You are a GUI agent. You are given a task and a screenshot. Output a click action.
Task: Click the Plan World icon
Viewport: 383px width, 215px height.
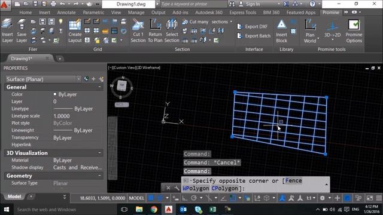pyautogui.click(x=310, y=30)
